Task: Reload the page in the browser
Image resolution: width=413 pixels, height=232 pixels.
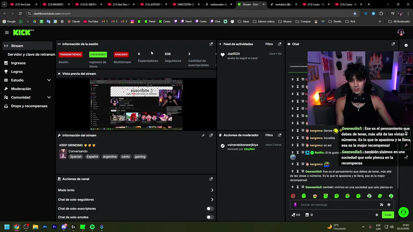Action: 20,14
